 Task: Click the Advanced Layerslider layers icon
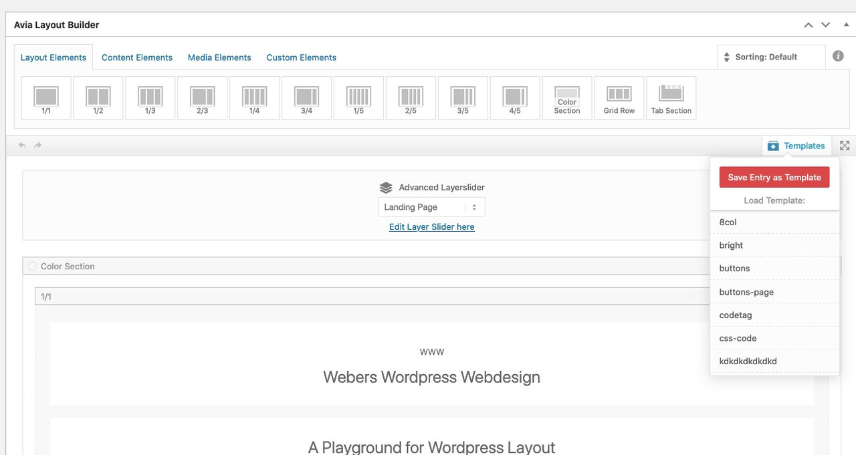pos(386,188)
